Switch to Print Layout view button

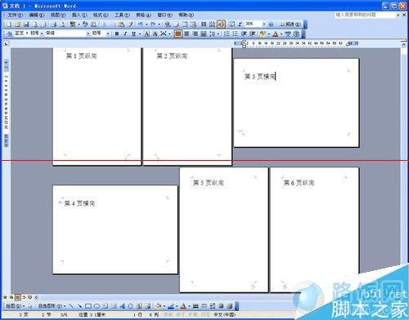(18, 297)
